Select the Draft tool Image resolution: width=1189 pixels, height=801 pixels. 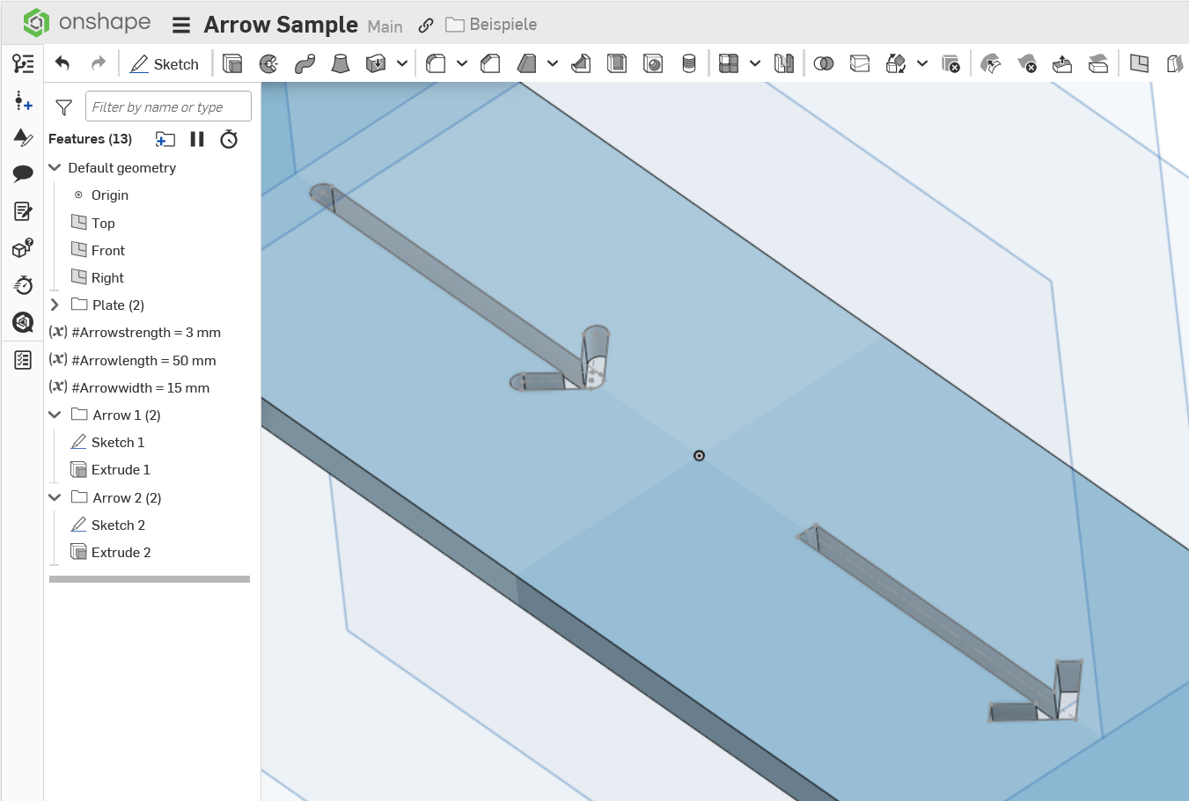pyautogui.click(x=526, y=63)
